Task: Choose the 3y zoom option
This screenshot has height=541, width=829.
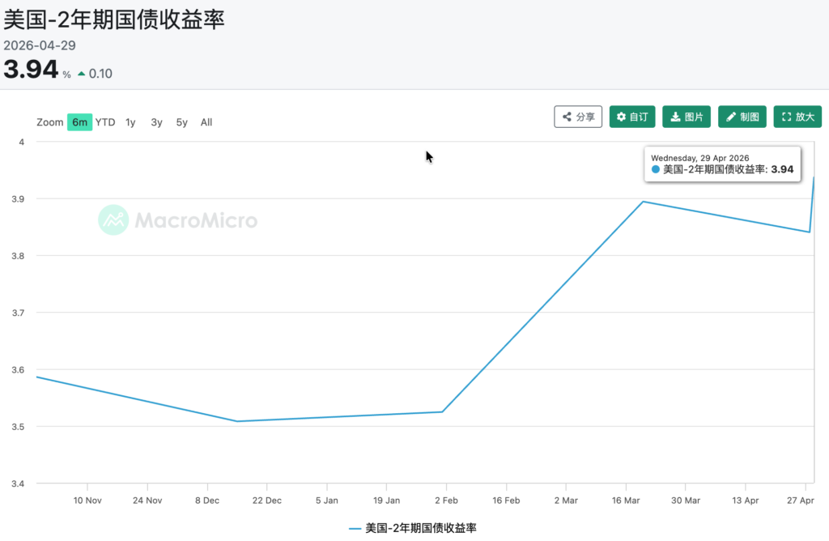Action: 156,122
